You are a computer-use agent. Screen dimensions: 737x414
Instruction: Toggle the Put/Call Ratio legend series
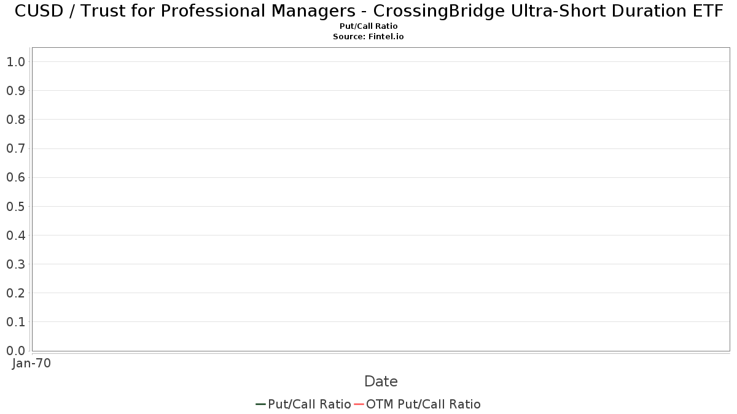click(x=309, y=404)
